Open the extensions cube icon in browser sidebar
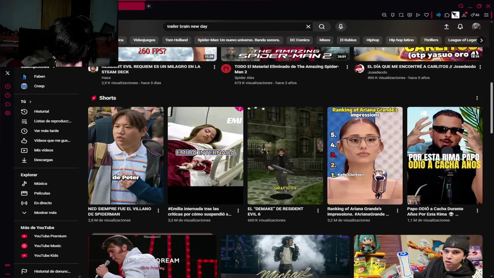Viewport: 494px width, 278px height. pos(7,104)
